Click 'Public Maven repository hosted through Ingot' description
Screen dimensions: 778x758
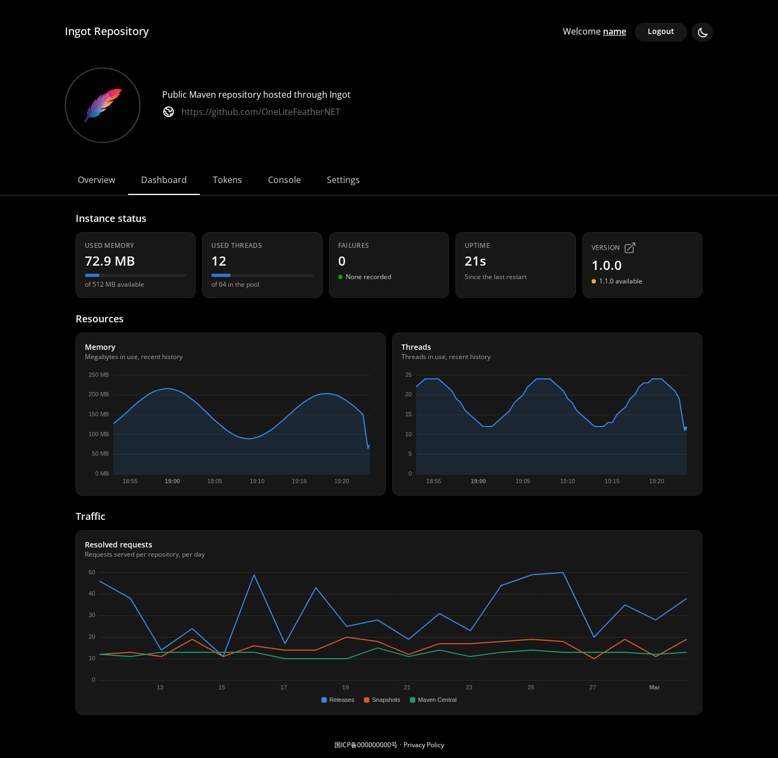pyautogui.click(x=256, y=94)
